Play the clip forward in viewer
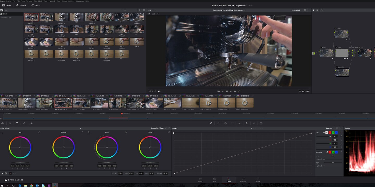 pos(231,91)
